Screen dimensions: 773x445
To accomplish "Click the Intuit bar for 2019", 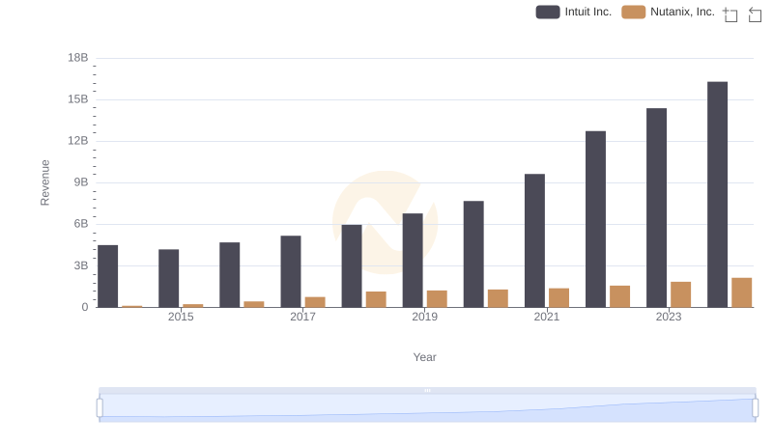I will click(x=413, y=261).
